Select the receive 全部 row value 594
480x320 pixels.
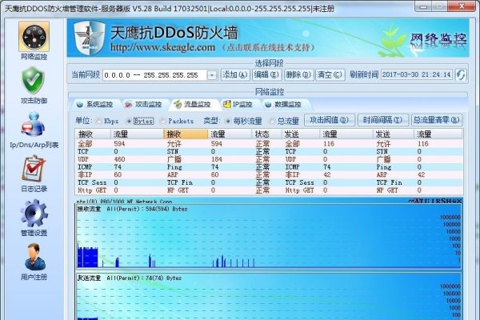(119, 144)
